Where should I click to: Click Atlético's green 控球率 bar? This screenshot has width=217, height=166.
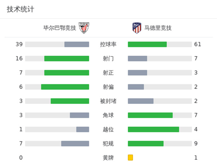point(147,44)
